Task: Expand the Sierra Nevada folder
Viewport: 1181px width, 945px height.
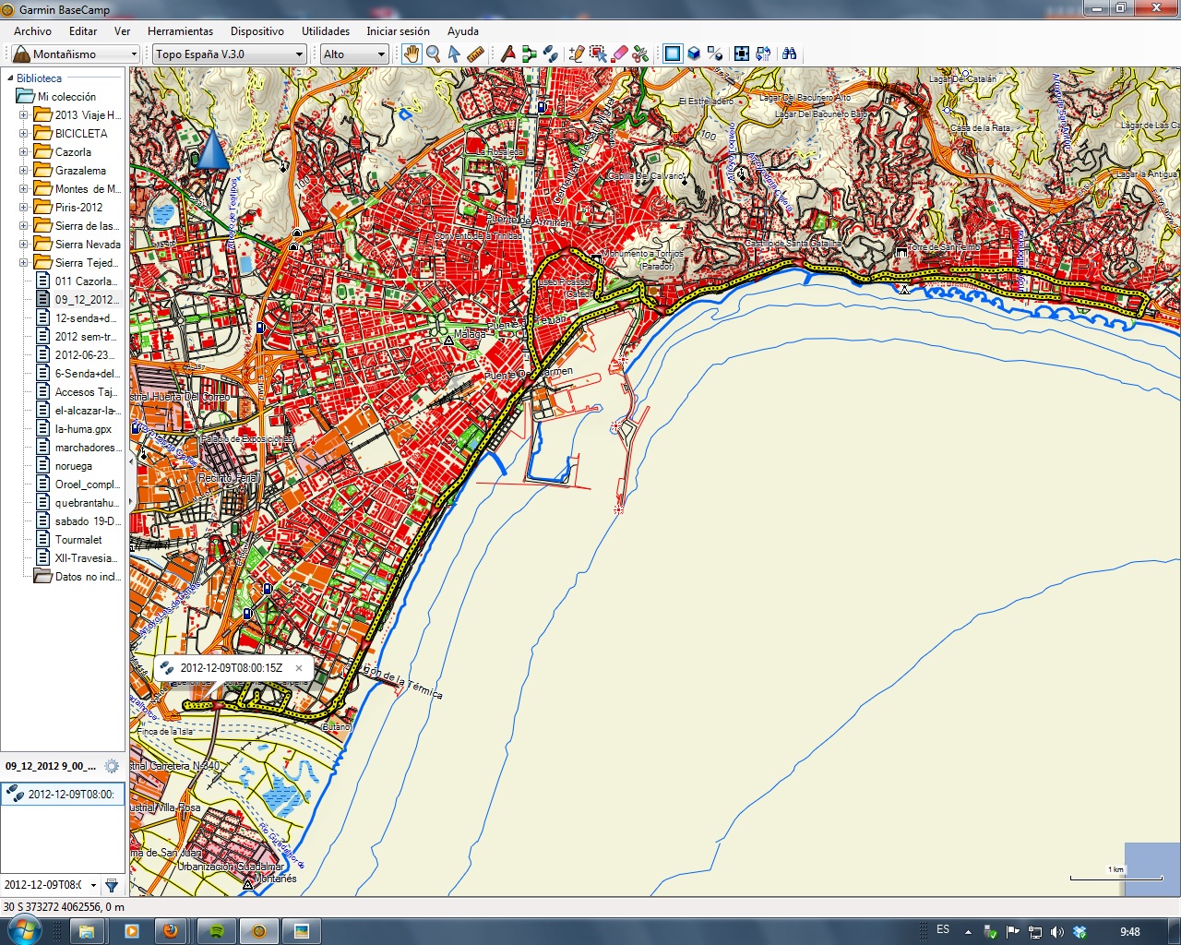Action: pyautogui.click(x=23, y=245)
